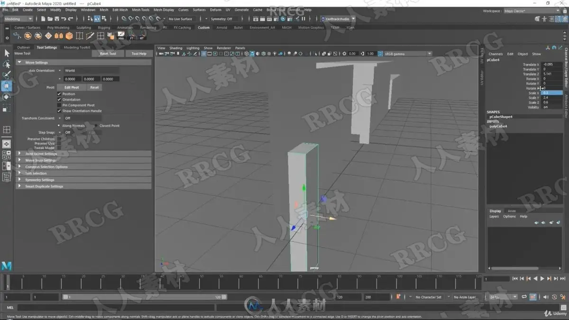Viewport: 569px width, 320px height.
Task: Click the orange cube shelf icon
Action: point(69,36)
